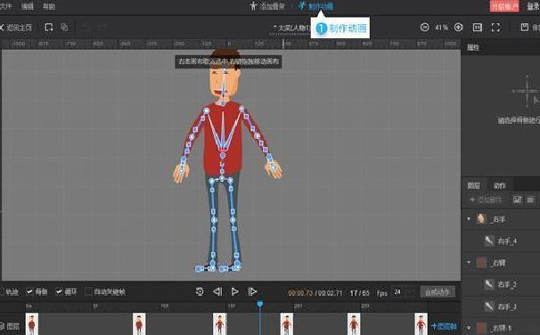Click the fps value field showing 24
540x335 pixels.
[x=398, y=292]
